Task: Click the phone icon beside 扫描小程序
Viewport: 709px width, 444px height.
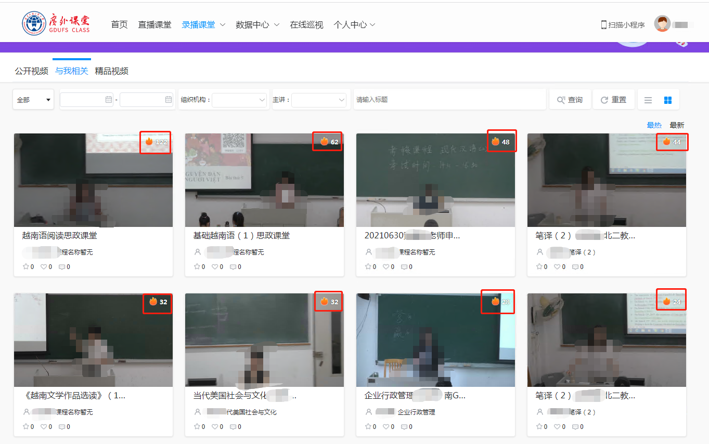Action: tap(604, 24)
